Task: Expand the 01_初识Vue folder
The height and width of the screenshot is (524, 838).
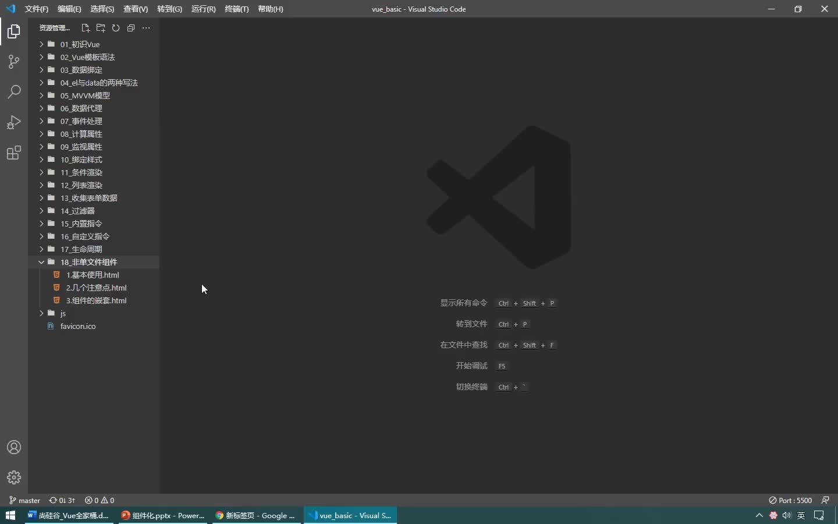Action: click(x=94, y=44)
